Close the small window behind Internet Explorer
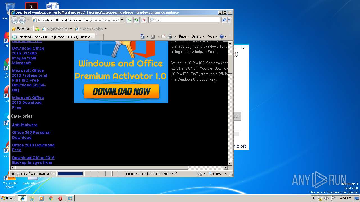The image size is (360, 202). (244, 48)
